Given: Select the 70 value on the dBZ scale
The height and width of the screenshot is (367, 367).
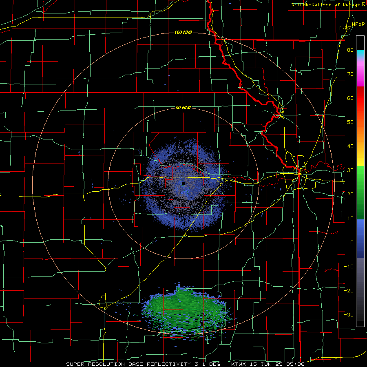Looking at the screenshot, I should coord(350,74).
